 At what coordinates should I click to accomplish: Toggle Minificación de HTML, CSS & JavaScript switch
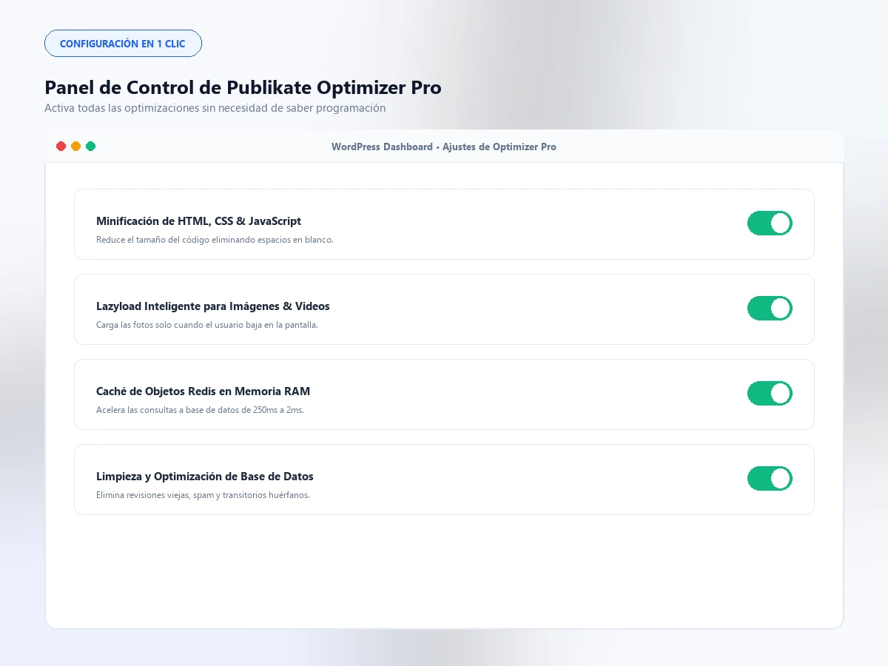pos(770,223)
